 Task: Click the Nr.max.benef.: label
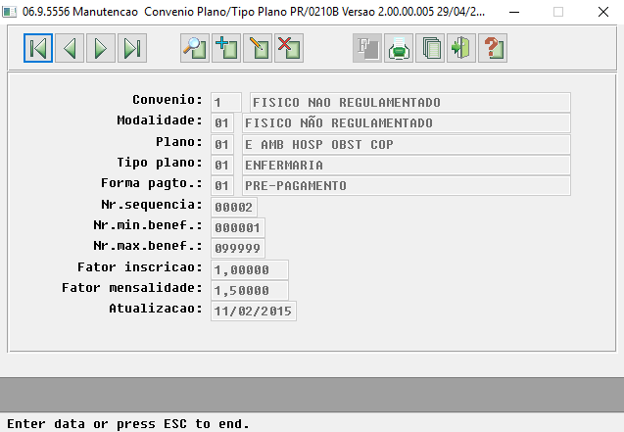pos(148,246)
